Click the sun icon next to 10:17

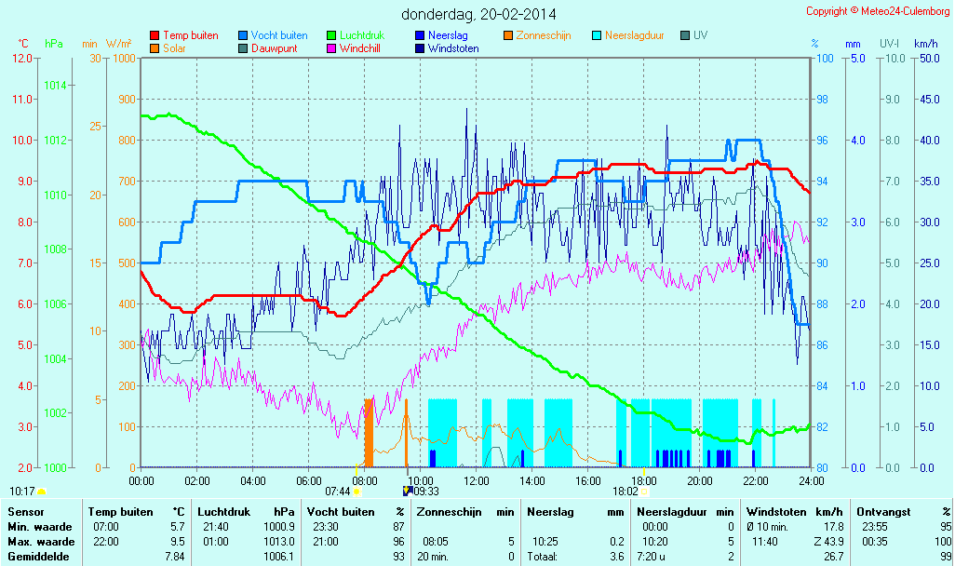pyautogui.click(x=41, y=491)
